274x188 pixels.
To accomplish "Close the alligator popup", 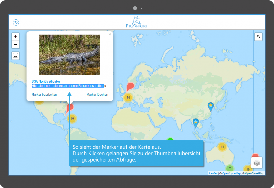I will 110,34.
